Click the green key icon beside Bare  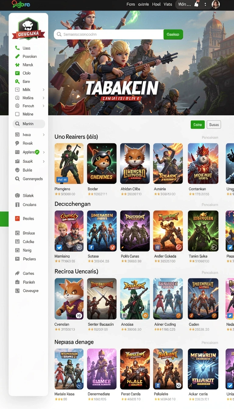point(17,82)
